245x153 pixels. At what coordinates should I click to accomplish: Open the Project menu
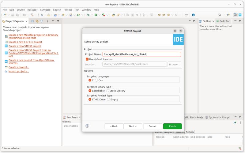point(68,10)
